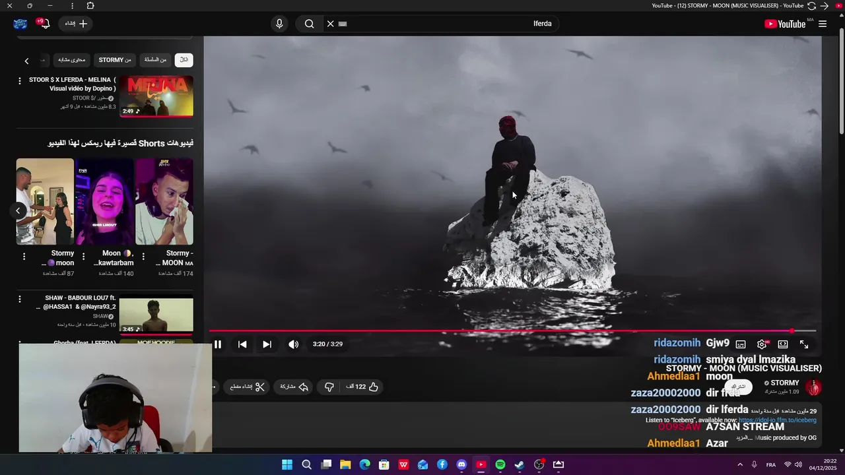Dislike the video
Screen dimensions: 845x475
point(329,387)
